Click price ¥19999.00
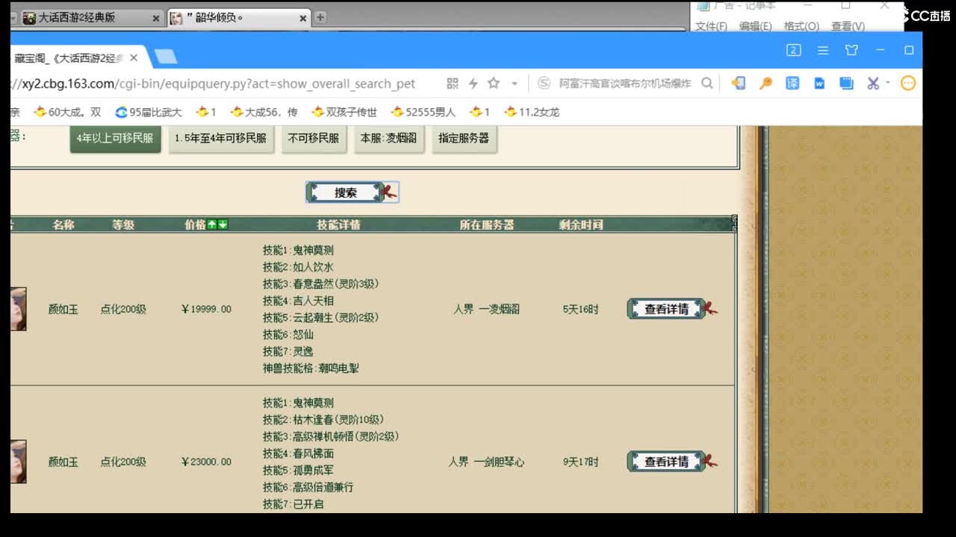This screenshot has height=537, width=956. pos(206,309)
